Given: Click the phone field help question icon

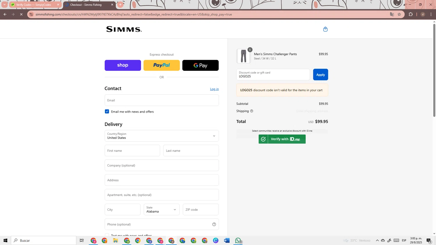Looking at the screenshot, I should [214, 224].
